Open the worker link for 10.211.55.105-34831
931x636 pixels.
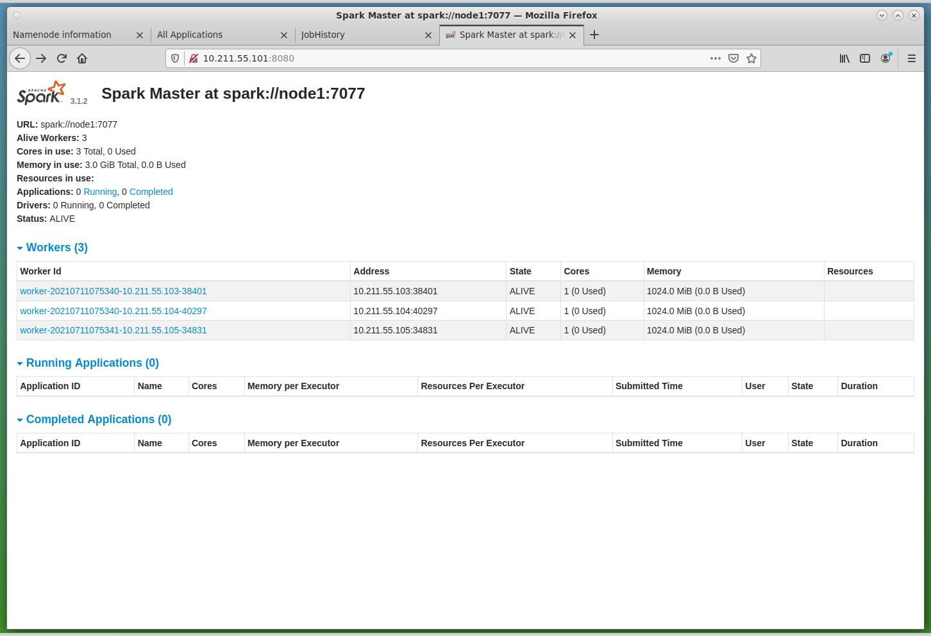tap(113, 330)
